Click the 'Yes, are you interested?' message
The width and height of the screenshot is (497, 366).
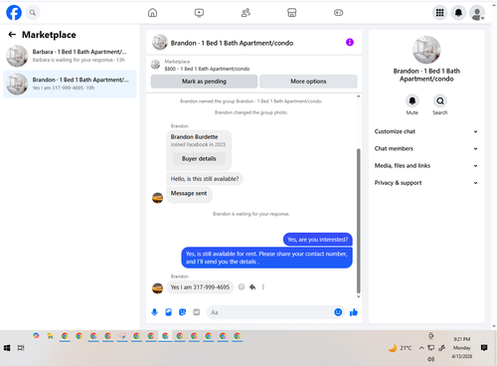tap(318, 240)
